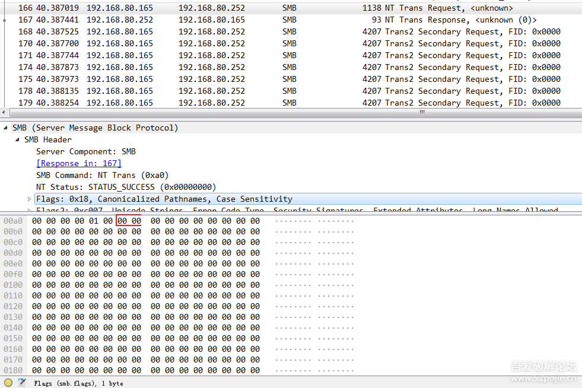Viewport: 582px width, 388px height.
Task: Expand the partially visible Flags2 field
Action: click(x=30, y=210)
